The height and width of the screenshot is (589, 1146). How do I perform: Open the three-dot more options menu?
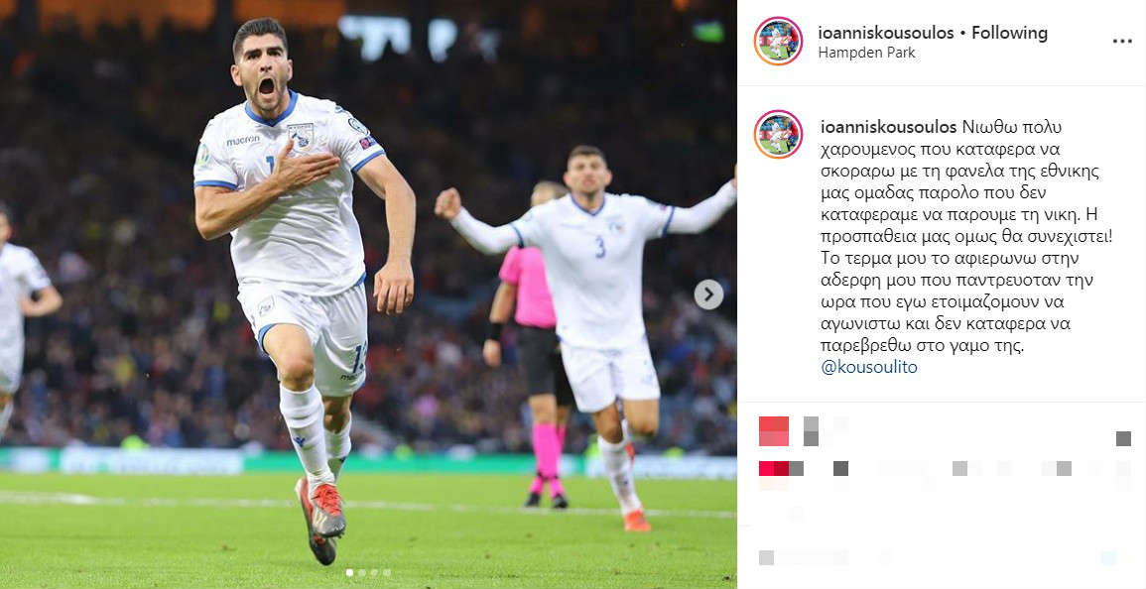pyautogui.click(x=1122, y=42)
